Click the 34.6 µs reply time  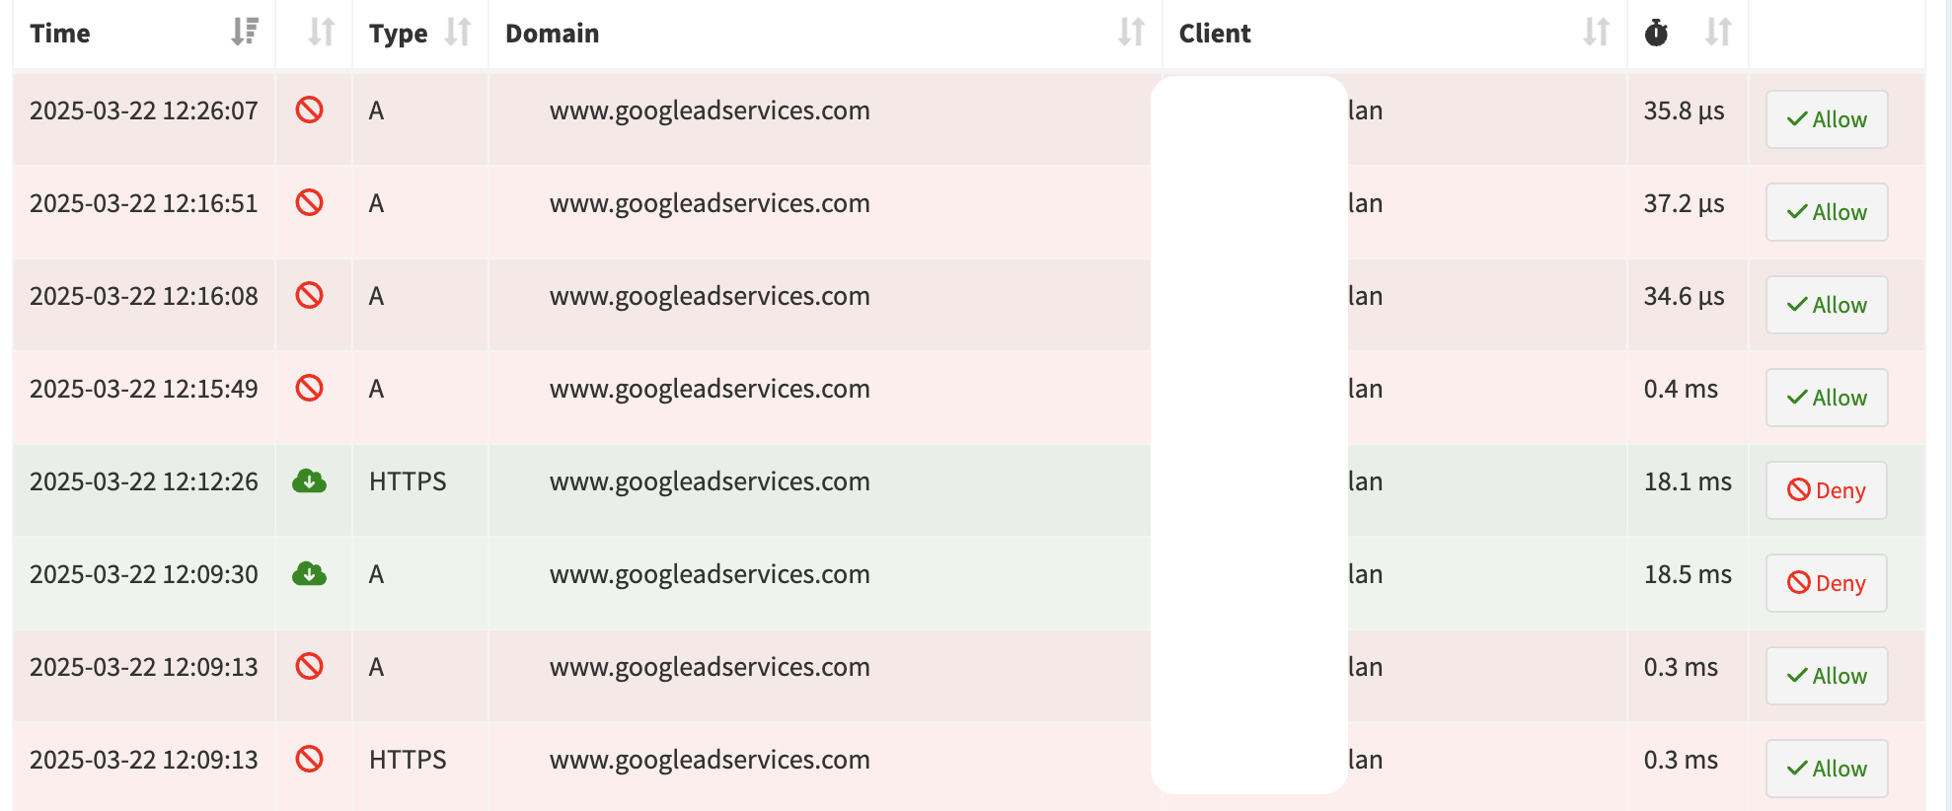click(x=1684, y=296)
